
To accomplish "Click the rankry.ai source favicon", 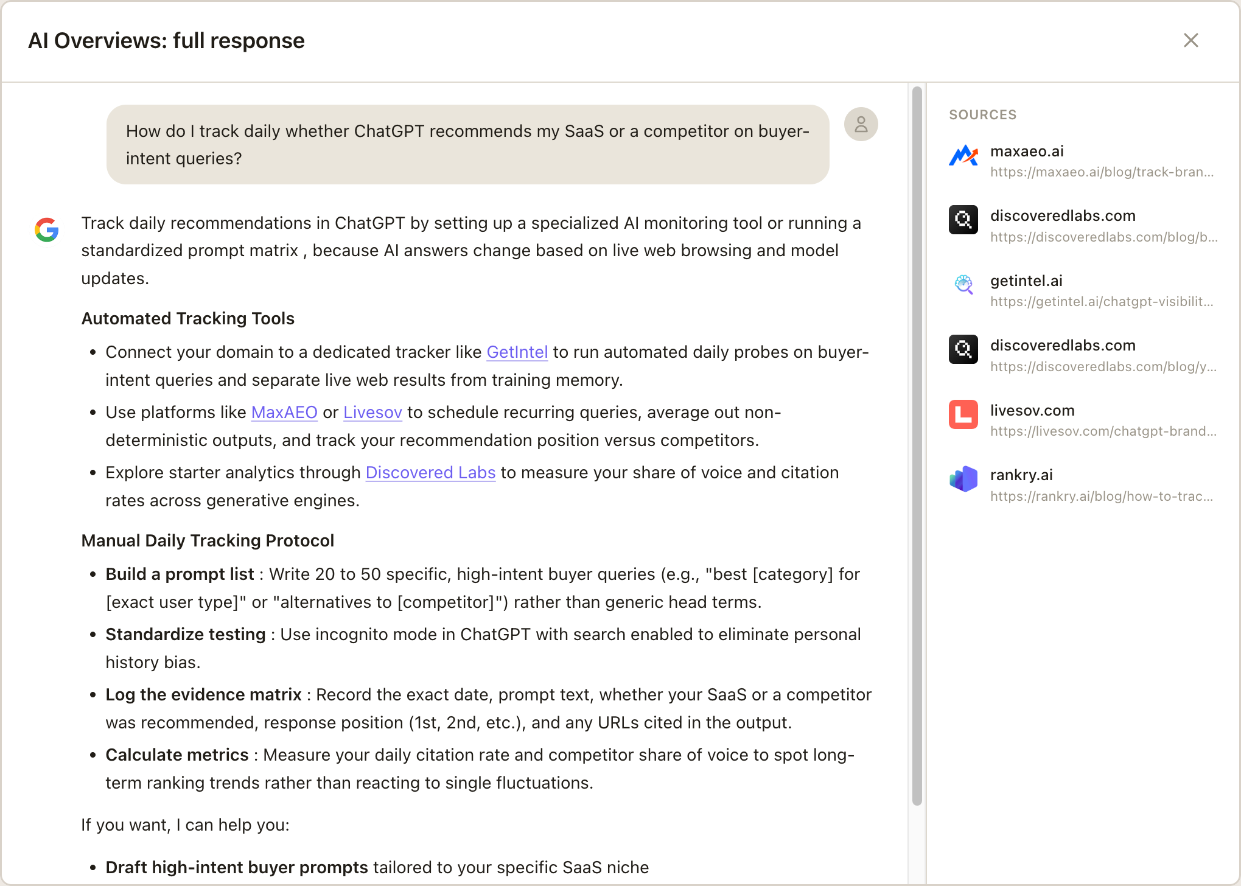I will coord(963,479).
